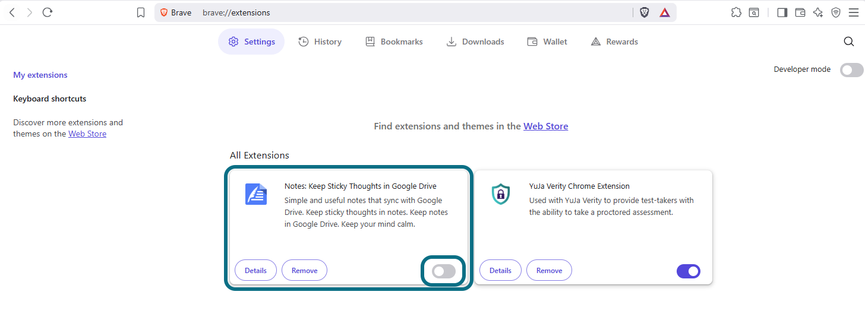Toggle the sidebar panel icon
The height and width of the screenshot is (317, 865).
pyautogui.click(x=782, y=12)
